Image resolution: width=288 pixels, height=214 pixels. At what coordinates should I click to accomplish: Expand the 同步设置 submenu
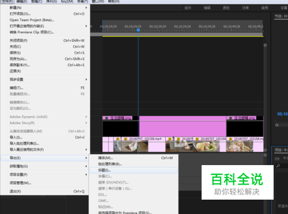point(86,79)
